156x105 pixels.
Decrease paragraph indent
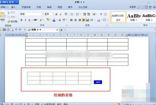[84, 14]
